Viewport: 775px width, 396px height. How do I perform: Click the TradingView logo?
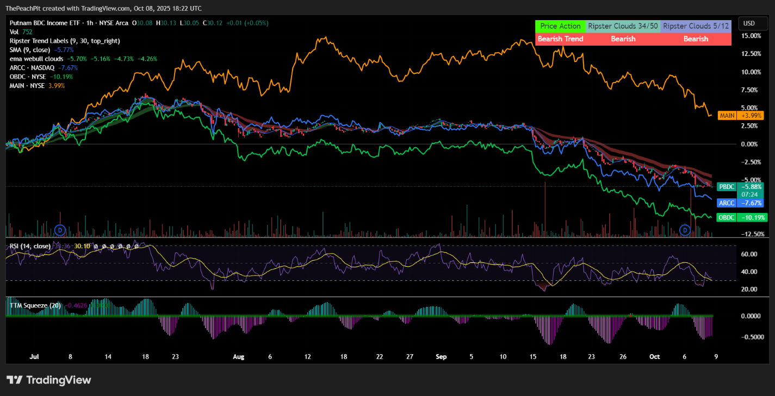[49, 380]
